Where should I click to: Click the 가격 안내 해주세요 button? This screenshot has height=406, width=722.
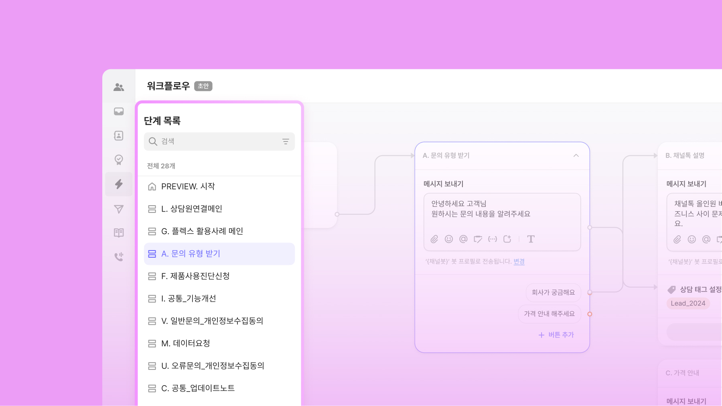click(549, 314)
